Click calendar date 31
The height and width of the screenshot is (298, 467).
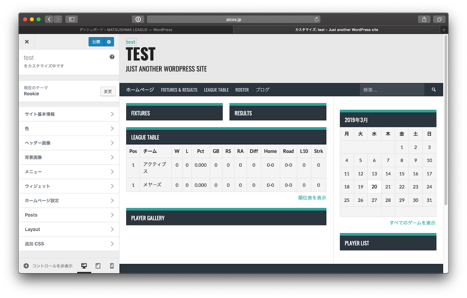429,200
